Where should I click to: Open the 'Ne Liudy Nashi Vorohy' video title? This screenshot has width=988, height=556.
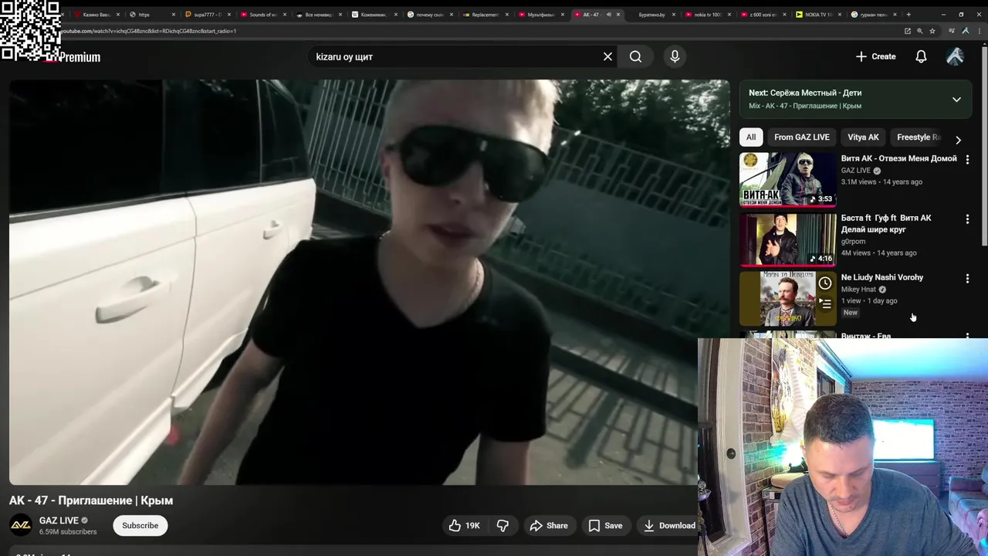pos(881,277)
